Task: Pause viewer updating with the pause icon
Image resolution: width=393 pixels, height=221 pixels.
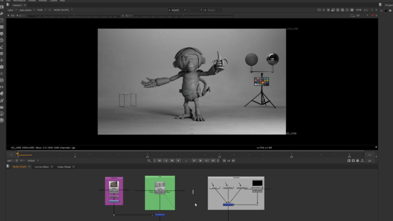Action: pyautogui.click(x=352, y=10)
